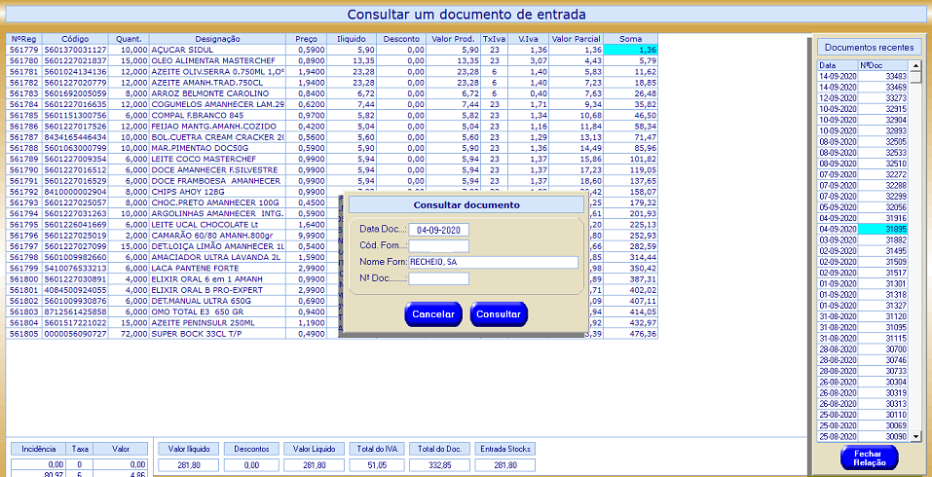Image resolution: width=932 pixels, height=477 pixels.
Task: Click the Nome Forn. text field
Action: 493,262
